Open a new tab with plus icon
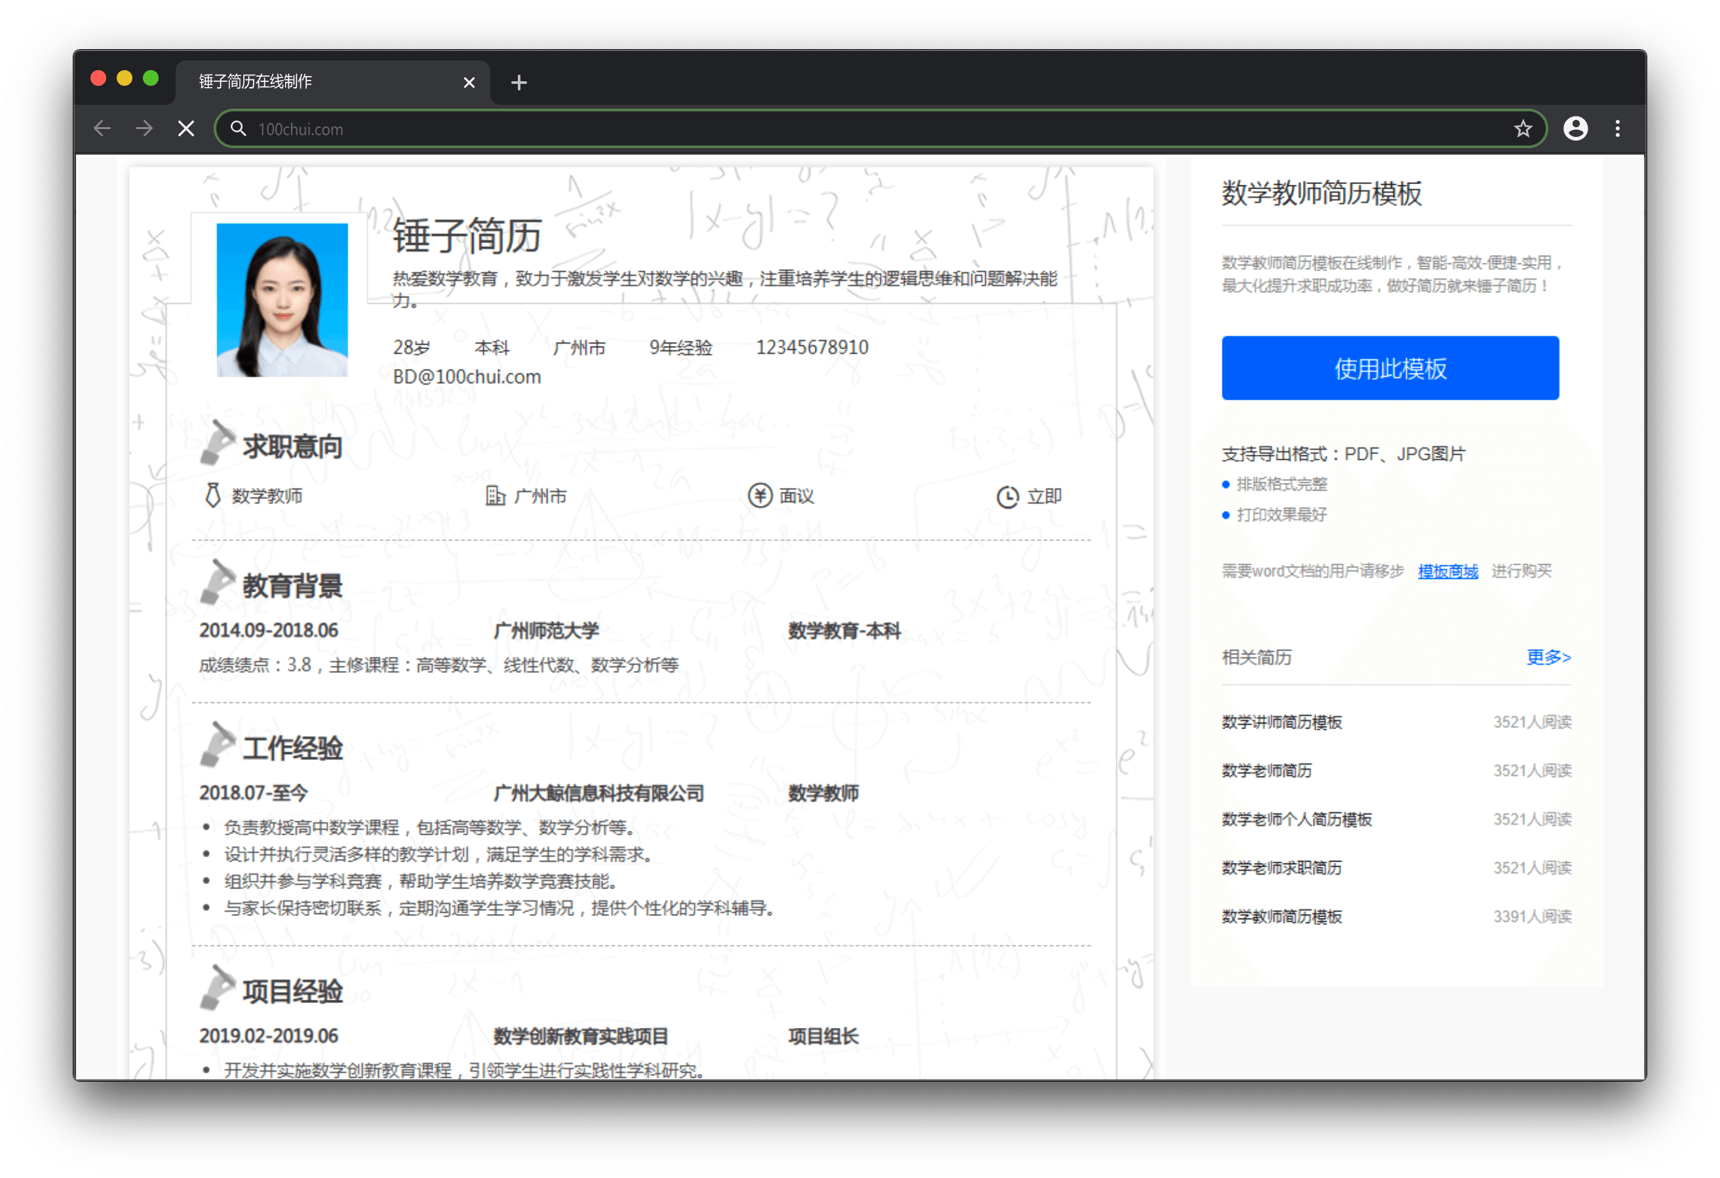The height and width of the screenshot is (1178, 1720). point(518,82)
